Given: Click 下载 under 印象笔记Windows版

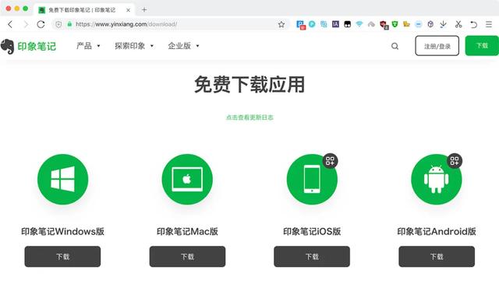Looking at the screenshot, I should (x=62, y=257).
